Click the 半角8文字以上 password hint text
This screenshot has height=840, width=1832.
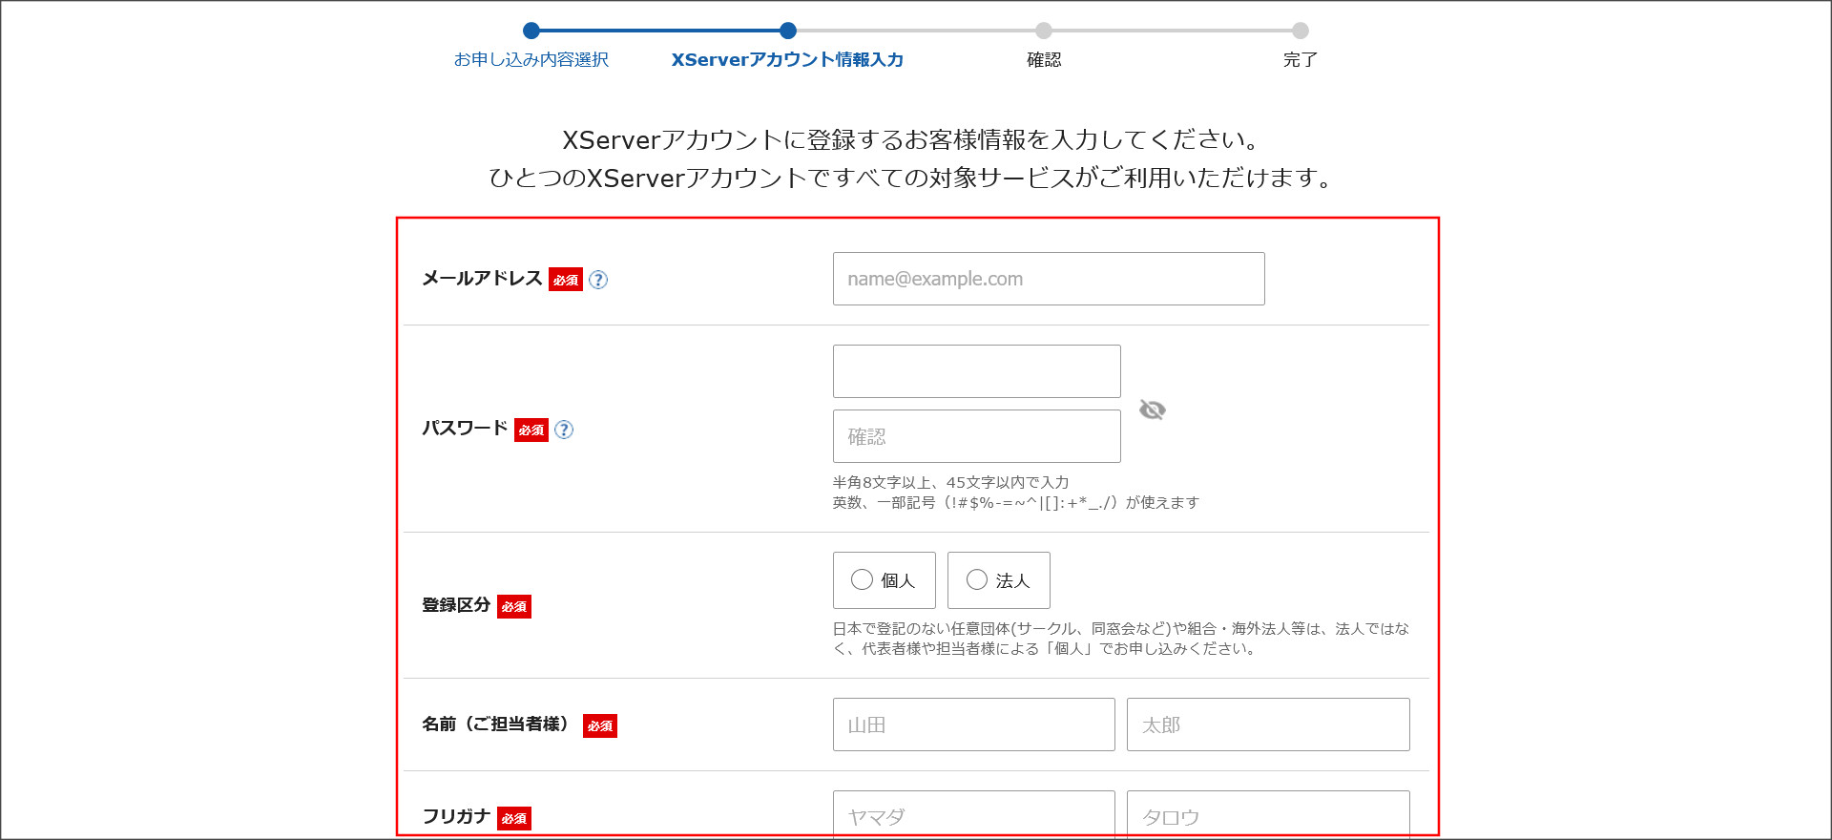coord(950,482)
